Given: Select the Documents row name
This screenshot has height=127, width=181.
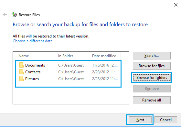Looking at the screenshot, I should pos(35,65).
